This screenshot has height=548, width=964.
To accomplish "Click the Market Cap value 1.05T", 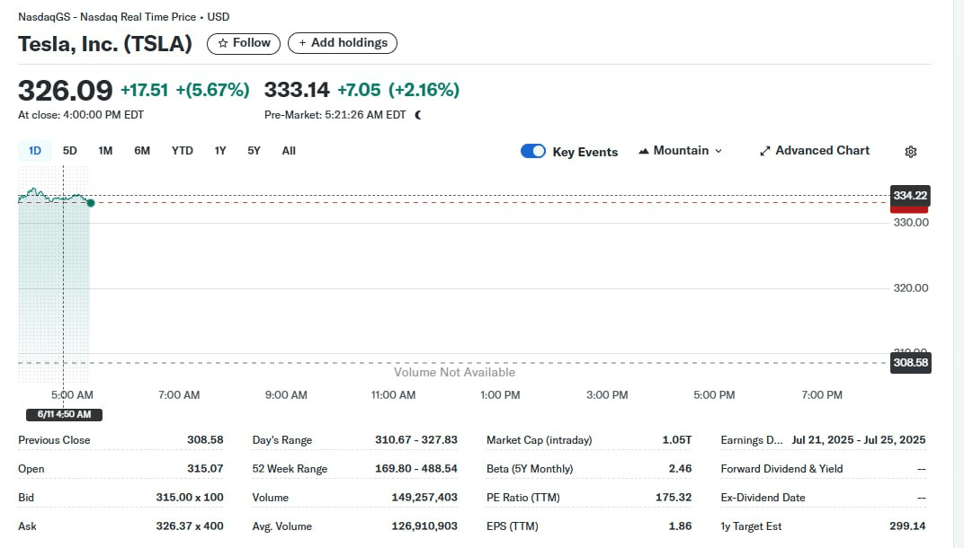I will [677, 440].
